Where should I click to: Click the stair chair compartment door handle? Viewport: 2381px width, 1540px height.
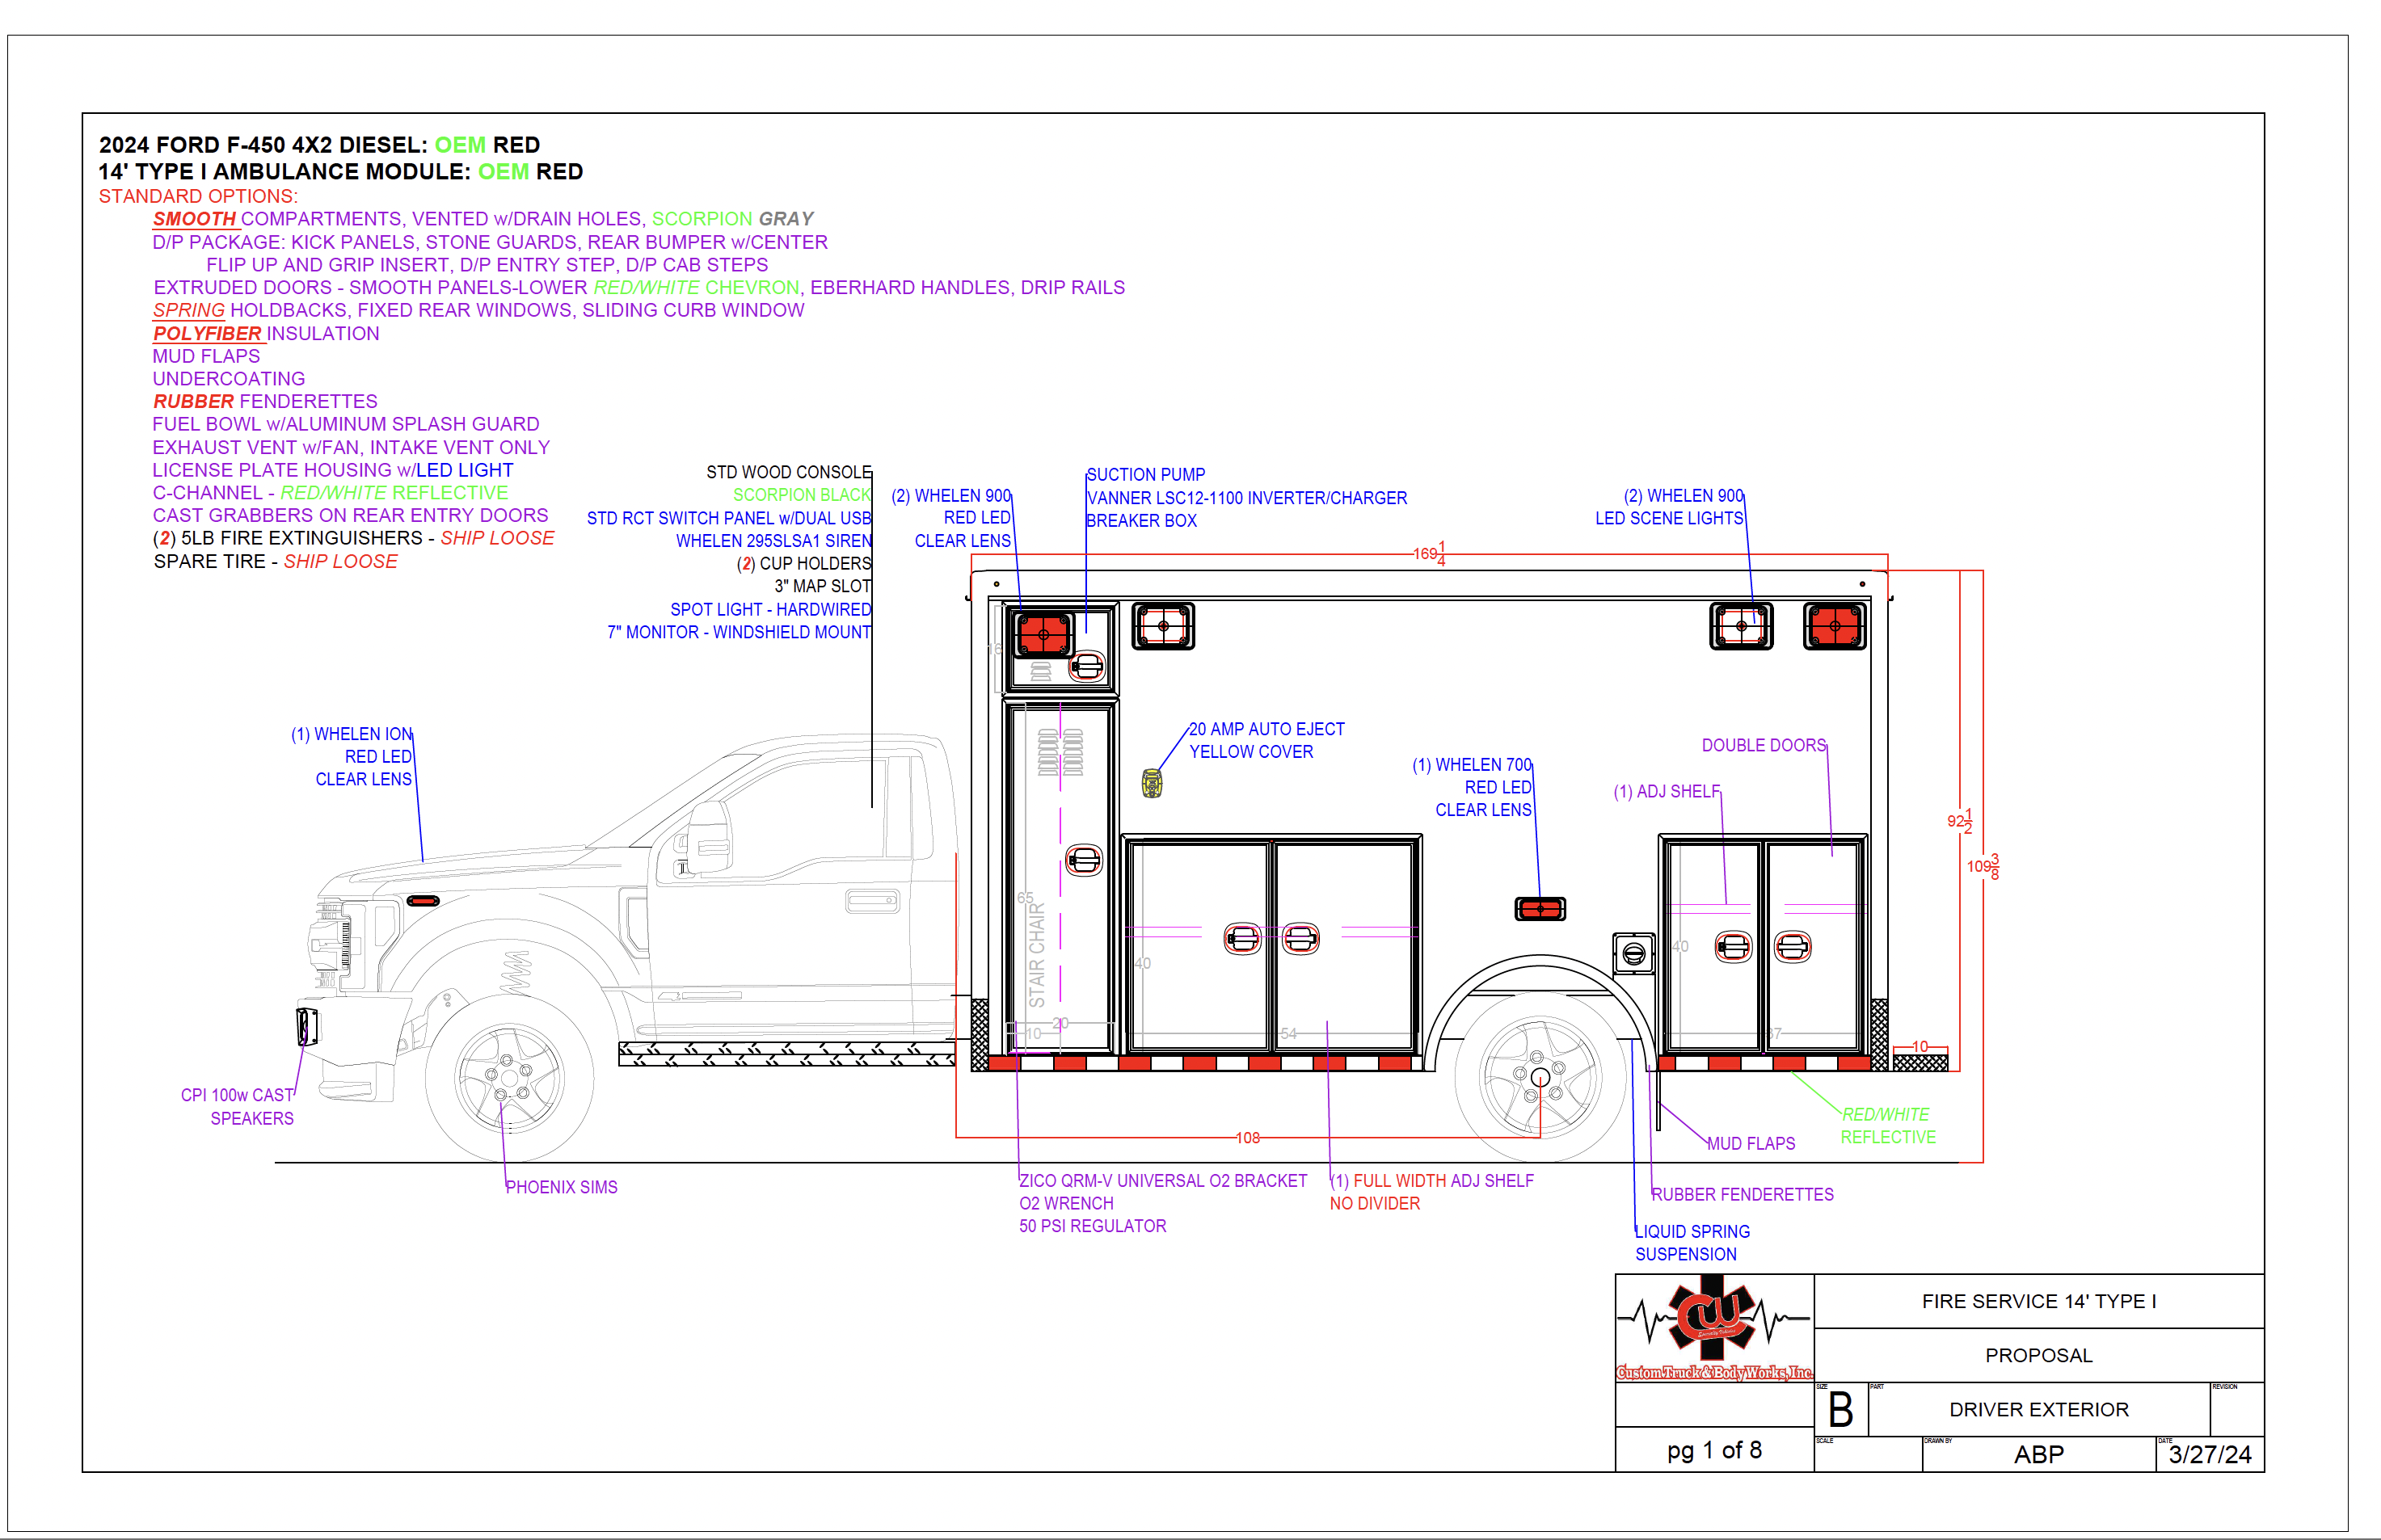pyautogui.click(x=1084, y=860)
